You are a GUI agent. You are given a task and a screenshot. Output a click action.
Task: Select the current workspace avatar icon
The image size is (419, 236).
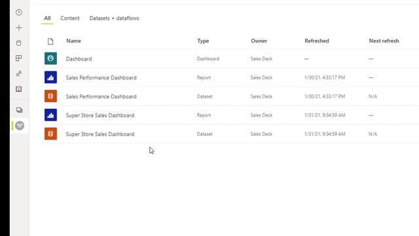(x=20, y=125)
